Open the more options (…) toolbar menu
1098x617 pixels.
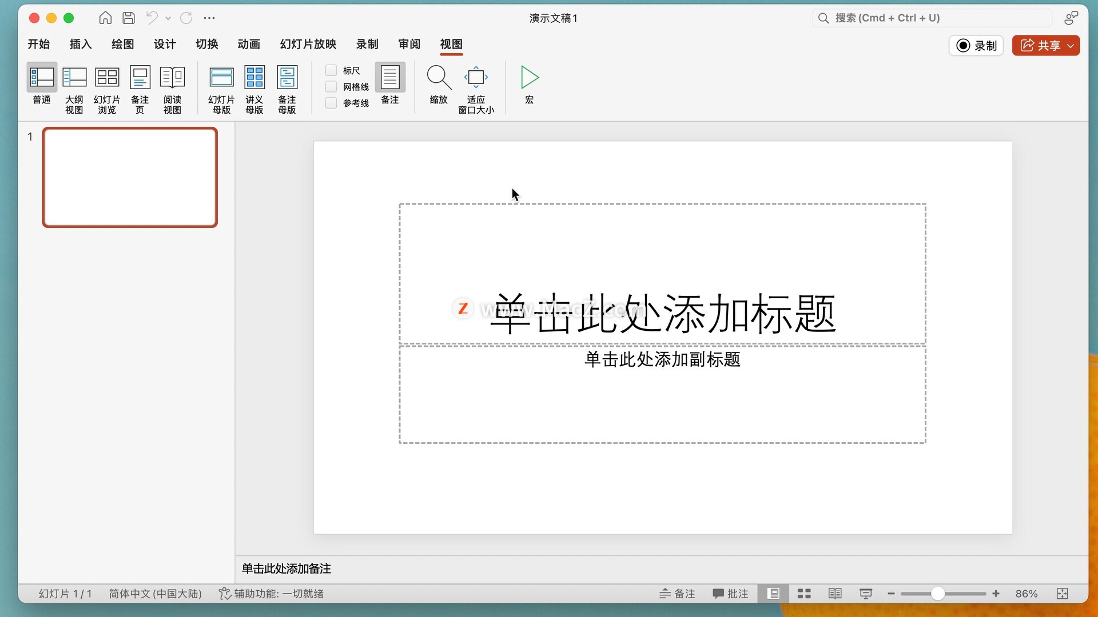point(209,18)
